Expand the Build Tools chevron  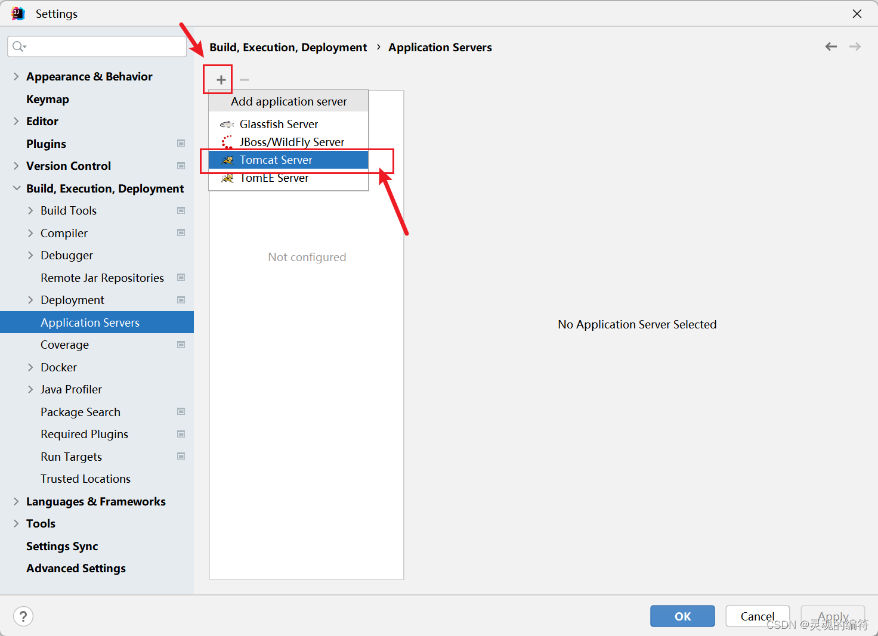[30, 210]
